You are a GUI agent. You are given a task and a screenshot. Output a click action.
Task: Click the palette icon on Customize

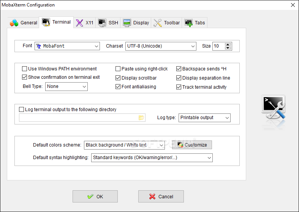coord(180,145)
